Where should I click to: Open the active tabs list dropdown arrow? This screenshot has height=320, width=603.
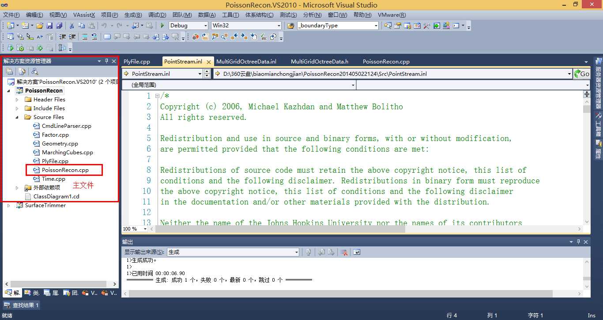pos(586,62)
